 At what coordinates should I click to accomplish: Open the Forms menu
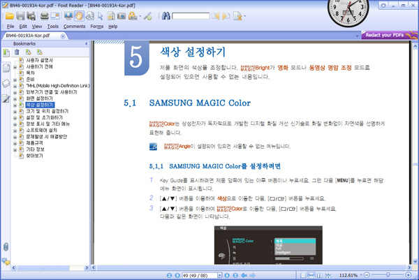(x=97, y=26)
